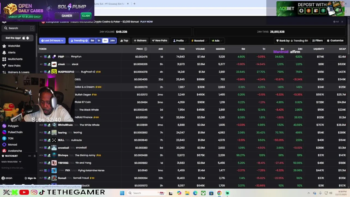Sort by the LIQUIDITY column header
The image size is (350, 197).
pos(319,49)
